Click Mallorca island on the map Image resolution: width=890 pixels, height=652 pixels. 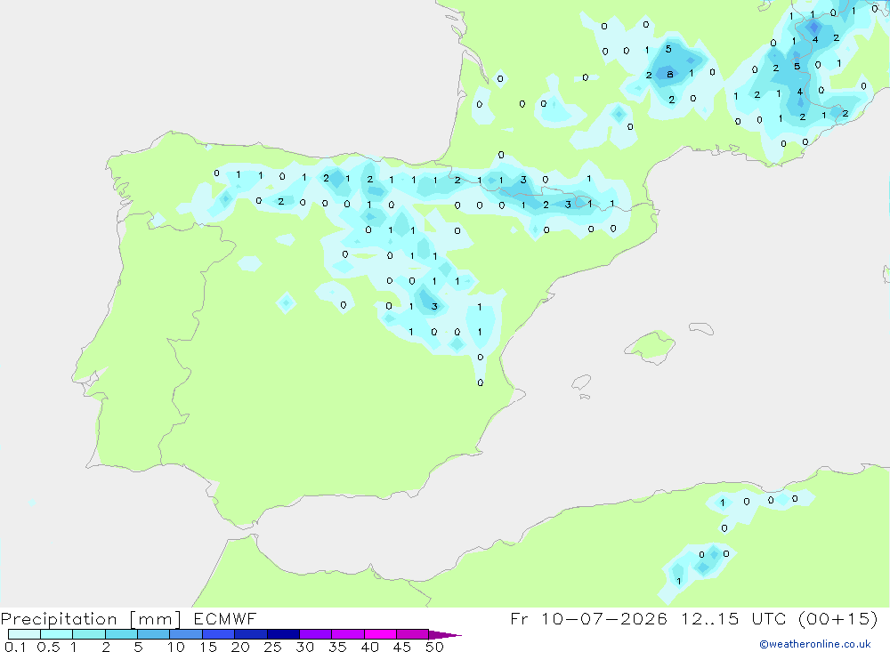pyautogui.click(x=651, y=345)
